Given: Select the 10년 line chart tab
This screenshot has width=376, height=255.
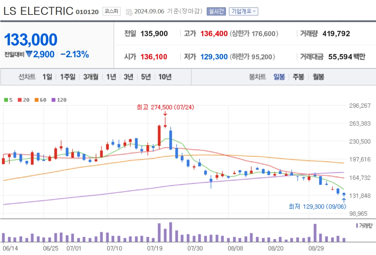Looking at the screenshot, I should tap(165, 77).
